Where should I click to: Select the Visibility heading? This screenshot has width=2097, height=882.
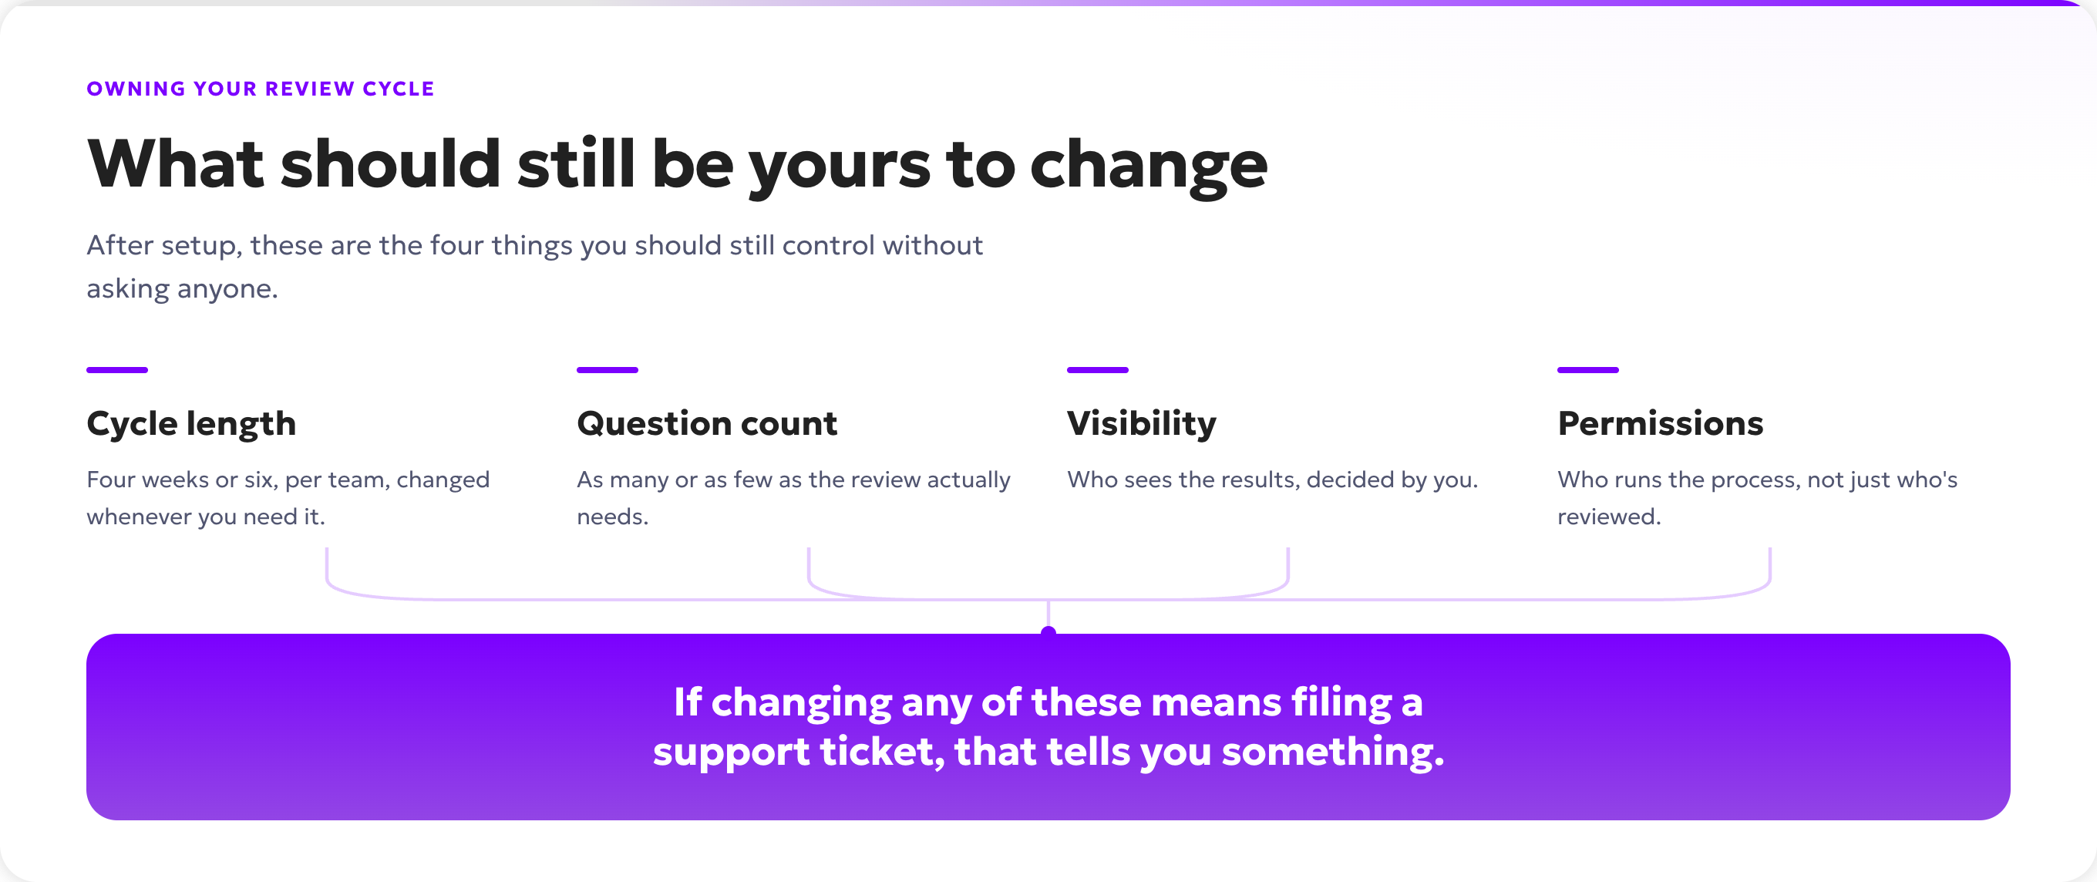1141,424
